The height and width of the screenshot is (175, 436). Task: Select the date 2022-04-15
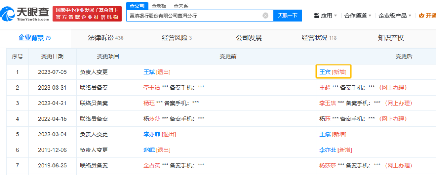point(52,119)
